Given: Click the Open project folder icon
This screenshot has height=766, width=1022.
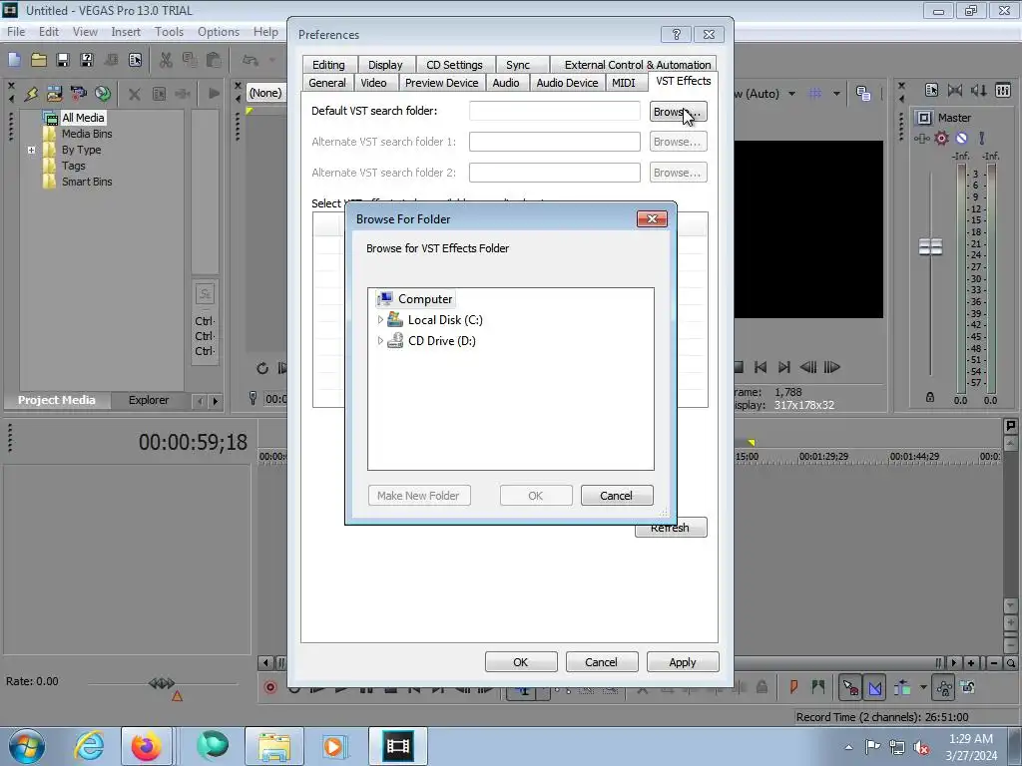Looking at the screenshot, I should click(x=39, y=60).
